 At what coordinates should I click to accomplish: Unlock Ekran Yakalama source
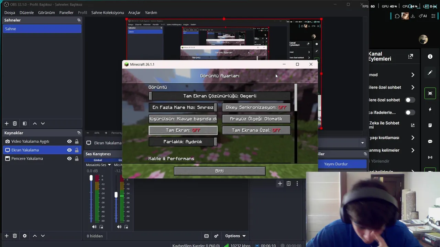tap(77, 150)
